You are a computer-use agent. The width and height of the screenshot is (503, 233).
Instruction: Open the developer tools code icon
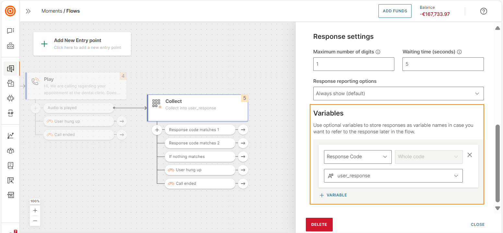10,46
